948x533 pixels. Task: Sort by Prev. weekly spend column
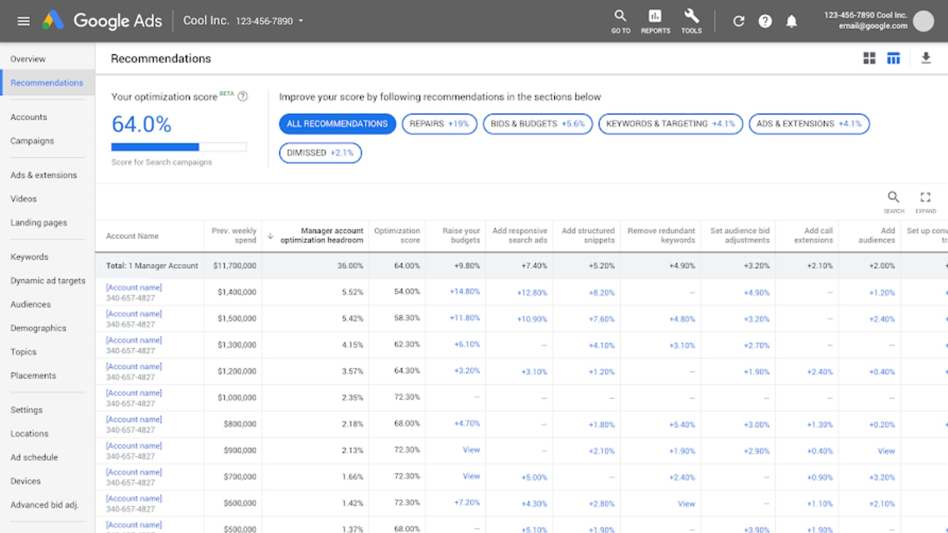(234, 235)
